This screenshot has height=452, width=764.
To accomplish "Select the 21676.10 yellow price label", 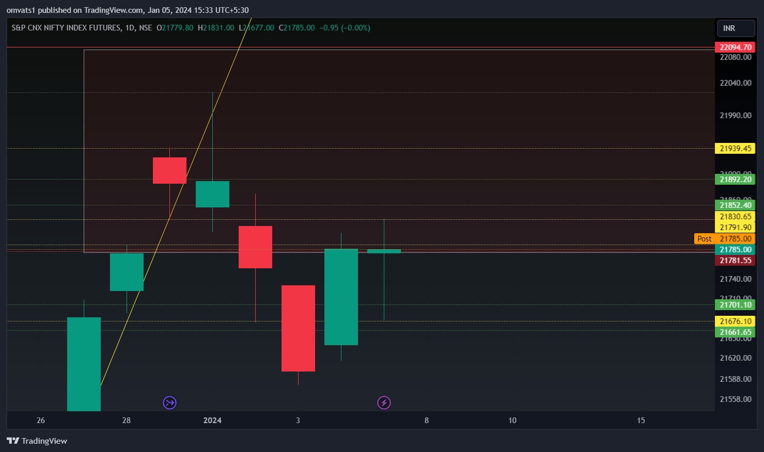I will coord(735,321).
